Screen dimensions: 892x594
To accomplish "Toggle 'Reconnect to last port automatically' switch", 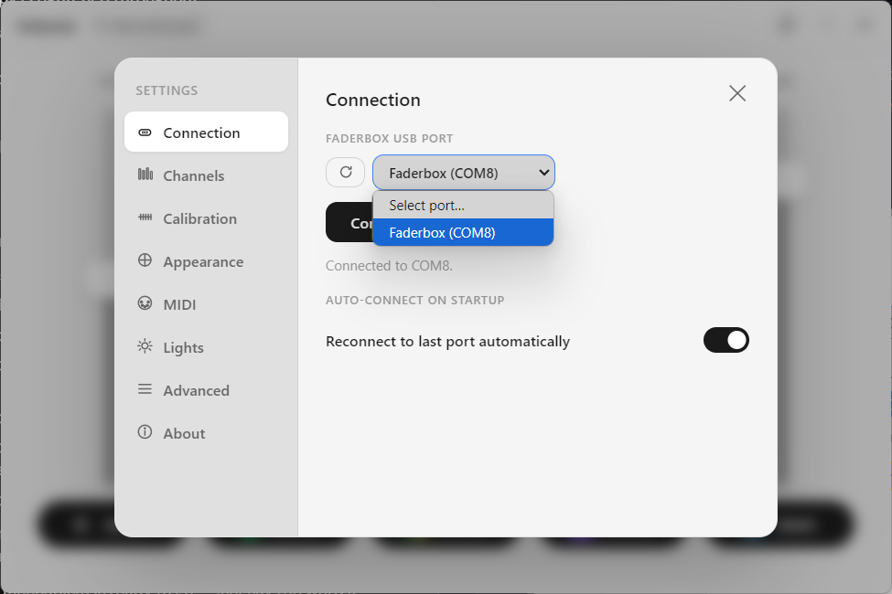I will (x=725, y=340).
